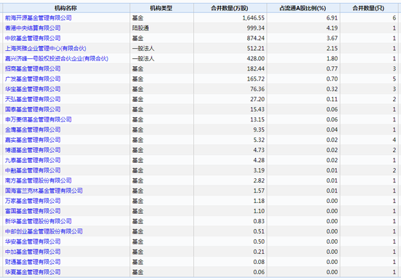Open 万家基金管理有限公司 link
This screenshot has height=280, width=401.
coord(33,201)
